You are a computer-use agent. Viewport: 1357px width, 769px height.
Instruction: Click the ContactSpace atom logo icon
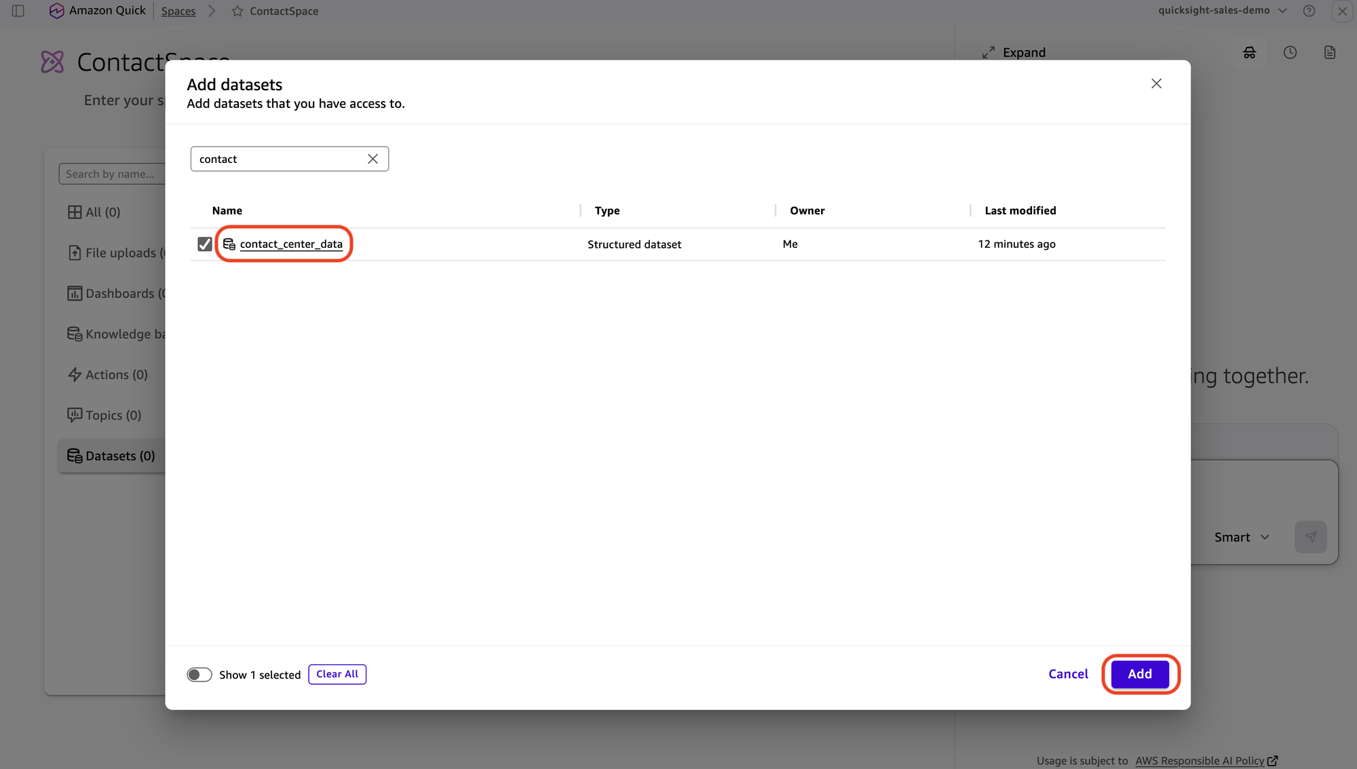tap(52, 62)
